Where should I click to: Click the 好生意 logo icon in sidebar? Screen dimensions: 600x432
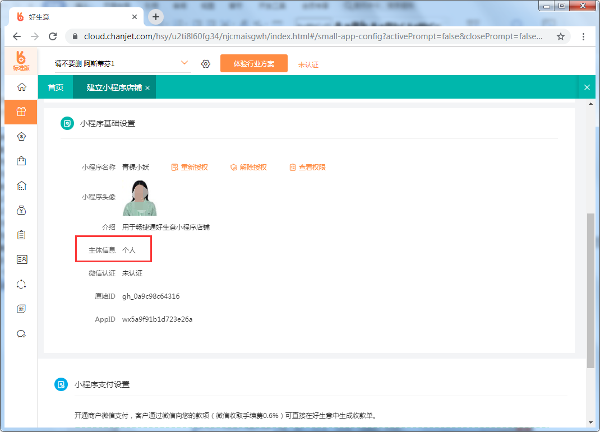(21, 61)
